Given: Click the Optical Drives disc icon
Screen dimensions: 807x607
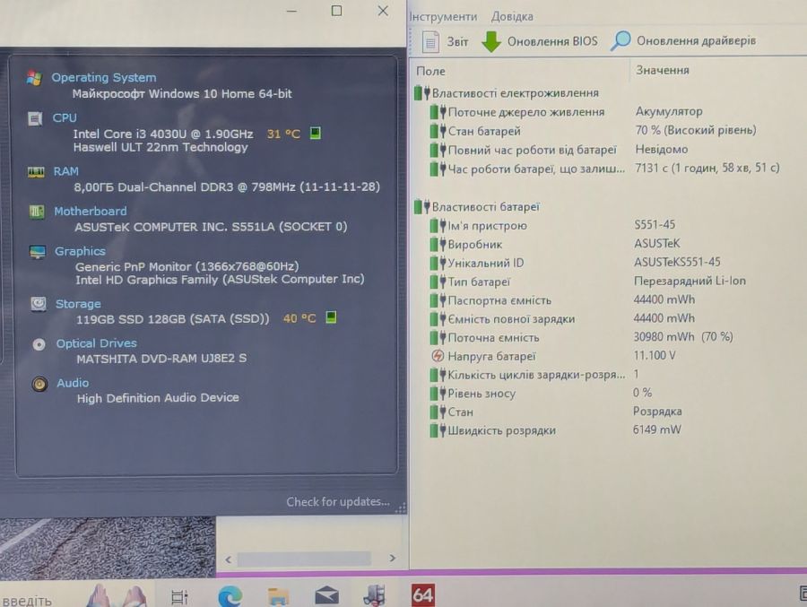Looking at the screenshot, I should 39,344.
